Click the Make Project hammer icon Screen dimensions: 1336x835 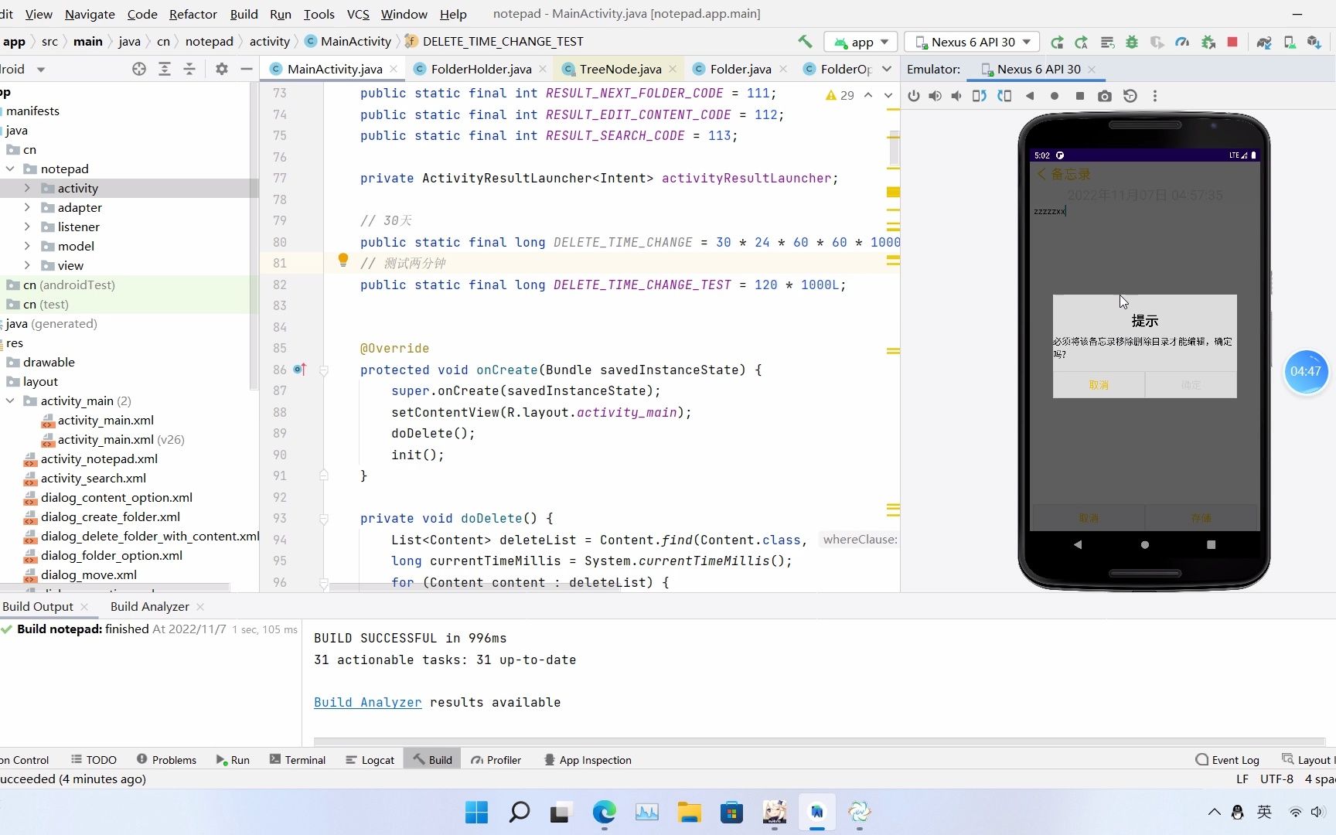tap(805, 42)
